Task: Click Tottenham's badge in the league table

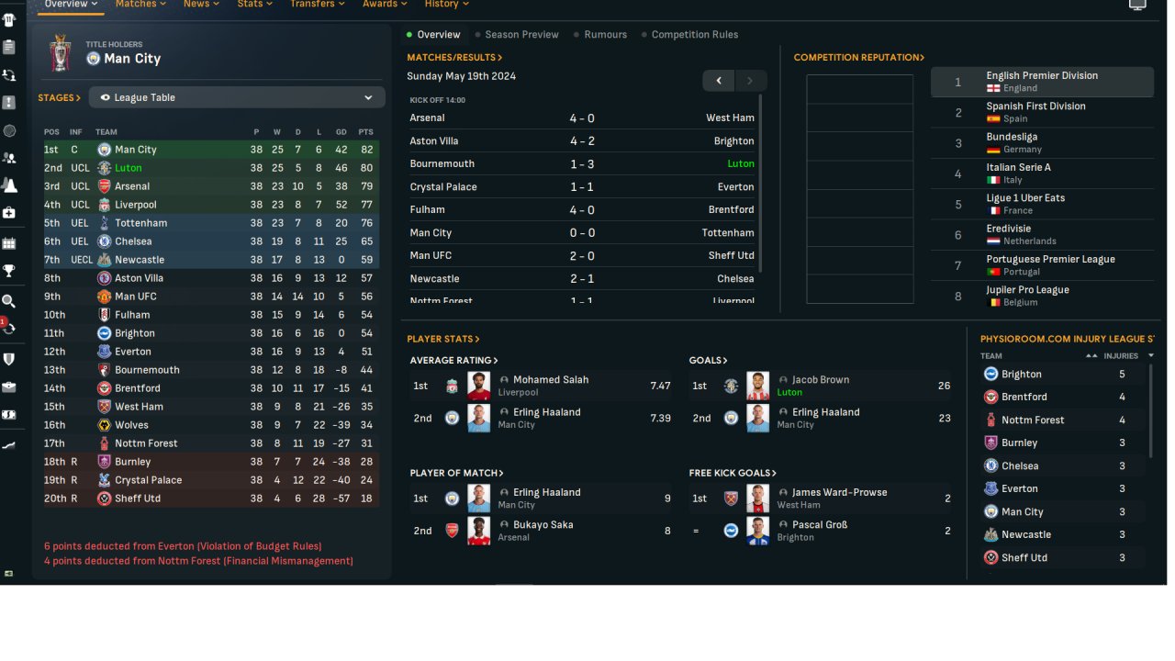Action: 105,223
